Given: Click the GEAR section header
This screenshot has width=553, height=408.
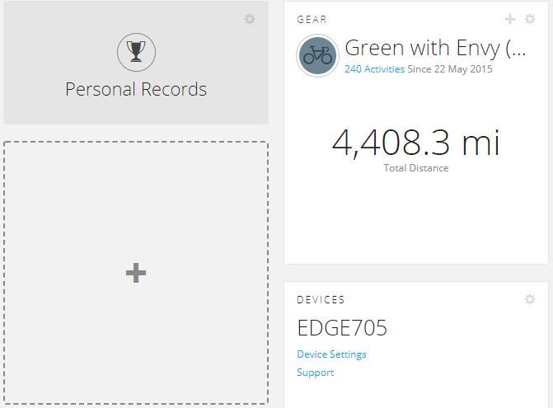Looking at the screenshot, I should click(312, 19).
